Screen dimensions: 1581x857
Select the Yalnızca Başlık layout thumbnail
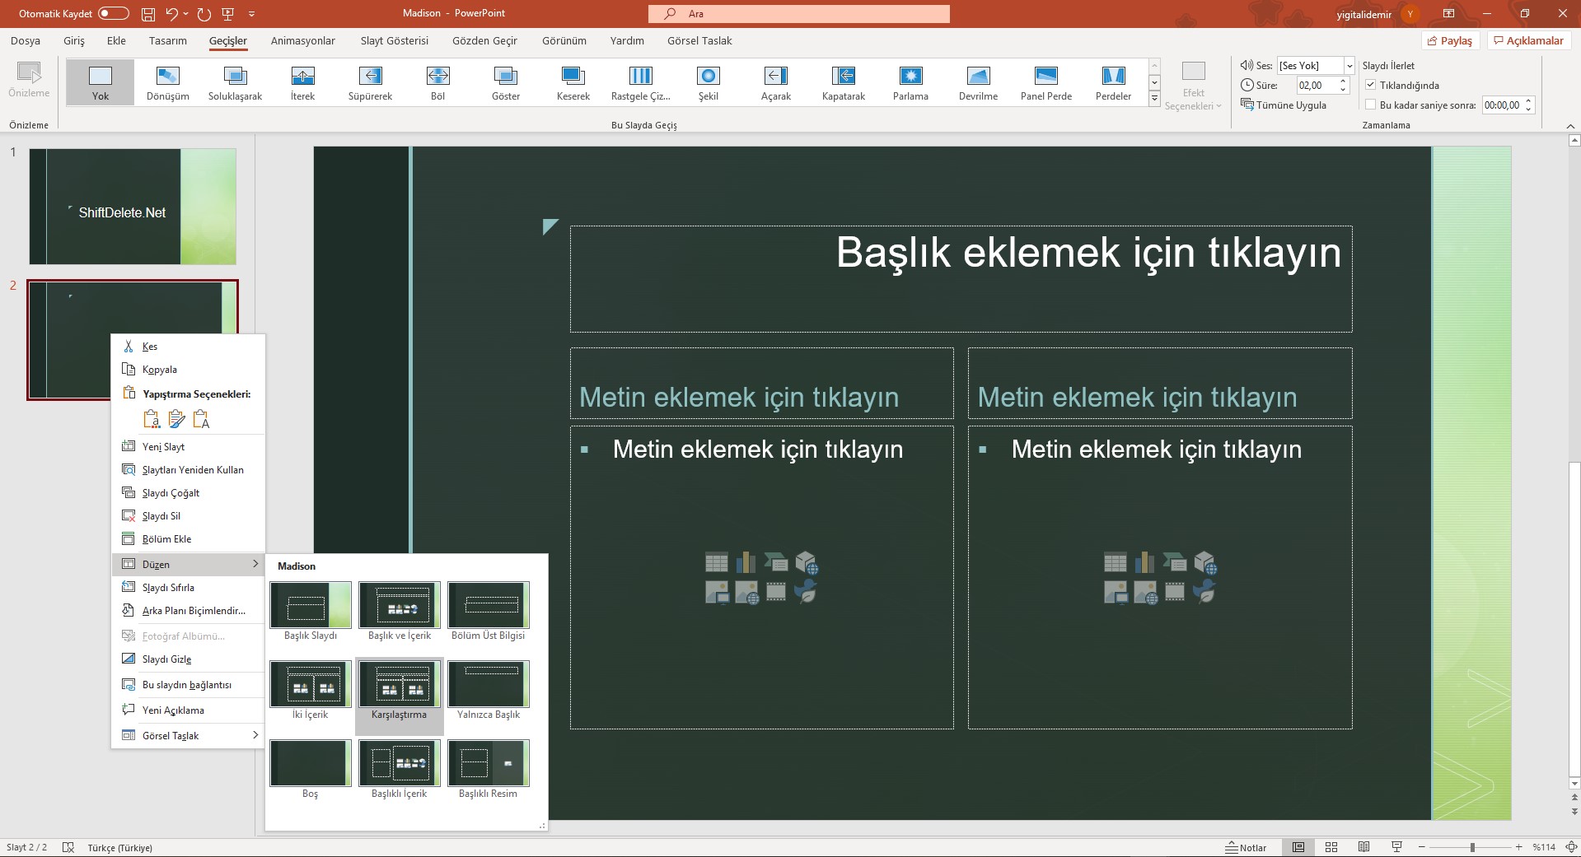[x=489, y=685]
